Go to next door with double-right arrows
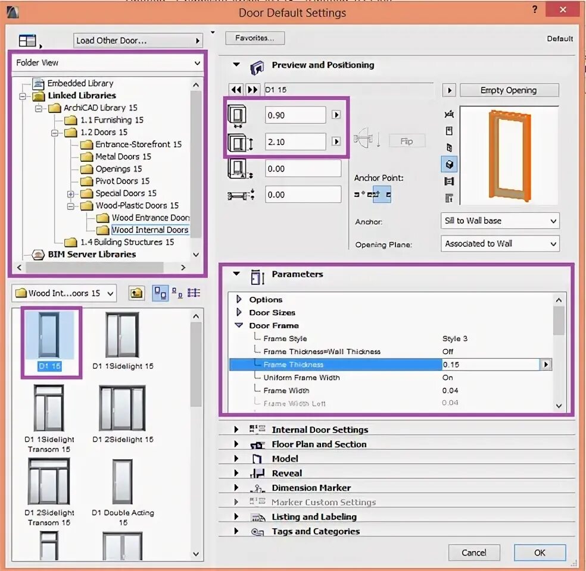The width and height of the screenshot is (586, 571). [253, 90]
